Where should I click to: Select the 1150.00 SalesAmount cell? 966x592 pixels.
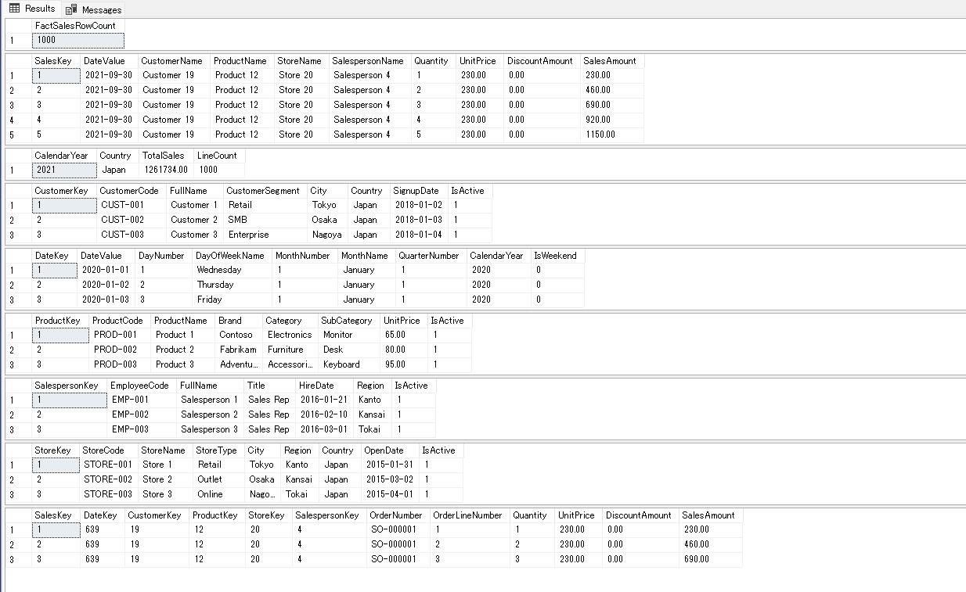click(x=611, y=135)
